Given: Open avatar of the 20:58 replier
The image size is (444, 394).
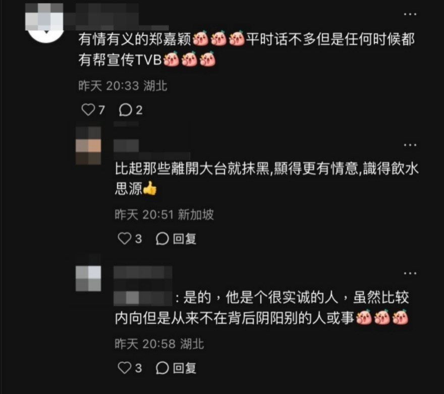Looking at the screenshot, I should pos(88,278).
